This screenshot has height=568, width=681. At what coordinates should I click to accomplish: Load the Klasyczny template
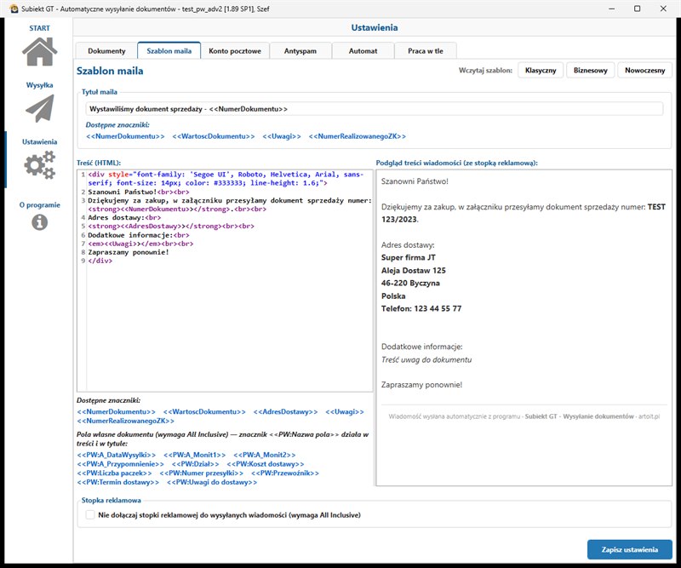pos(541,71)
